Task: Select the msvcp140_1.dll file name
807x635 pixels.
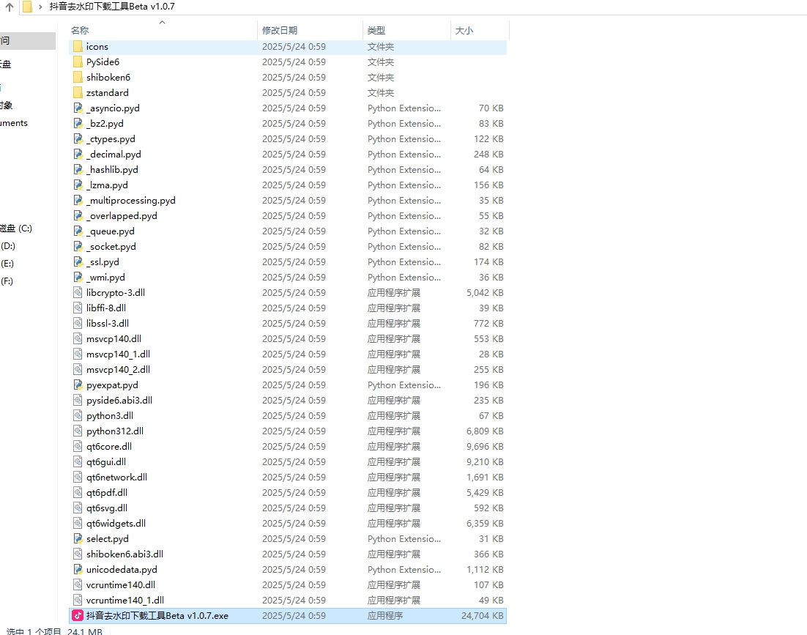Action: [119, 354]
